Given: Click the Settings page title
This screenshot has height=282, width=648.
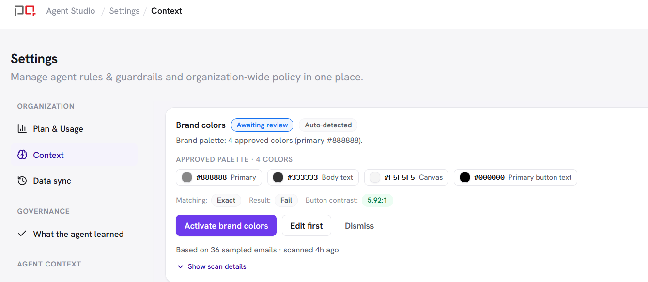Looking at the screenshot, I should tap(34, 59).
